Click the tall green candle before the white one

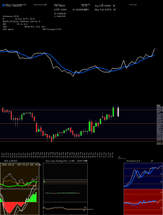click(113, 112)
